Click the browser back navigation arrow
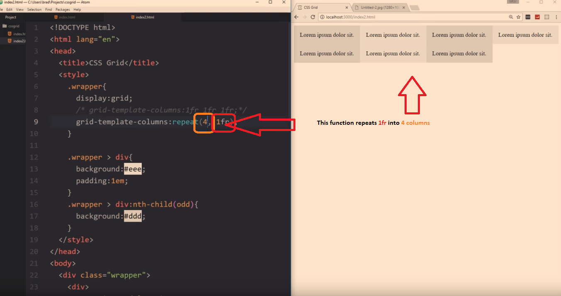The height and width of the screenshot is (296, 561). tap(295, 17)
